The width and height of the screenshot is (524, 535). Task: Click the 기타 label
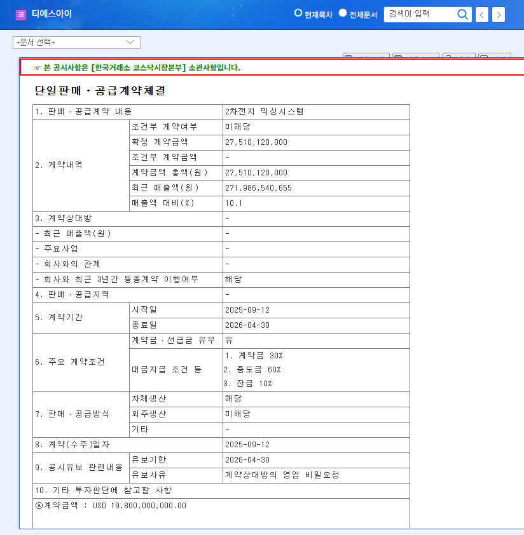pyautogui.click(x=140, y=430)
